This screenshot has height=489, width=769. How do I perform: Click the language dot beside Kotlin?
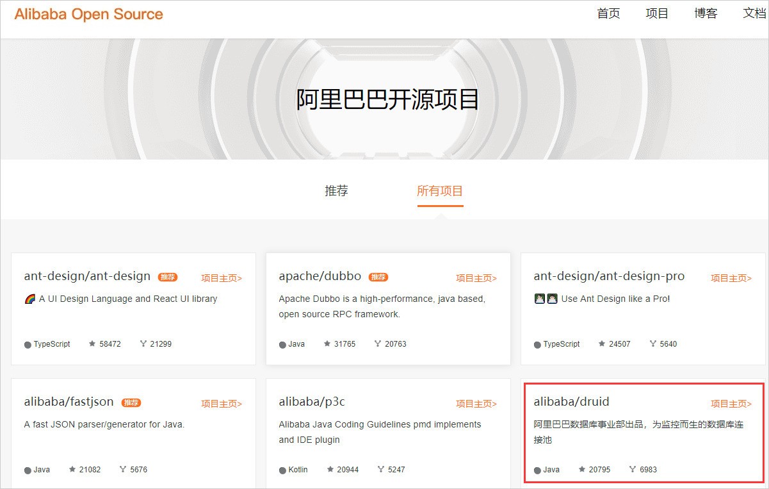click(x=282, y=470)
